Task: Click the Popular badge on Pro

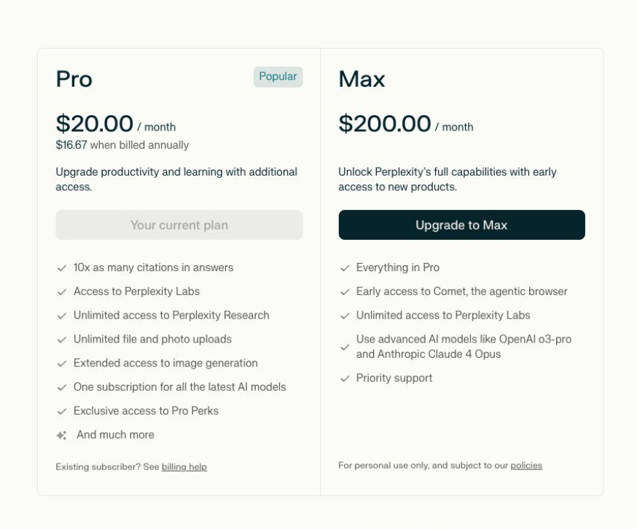Action: [x=278, y=77]
